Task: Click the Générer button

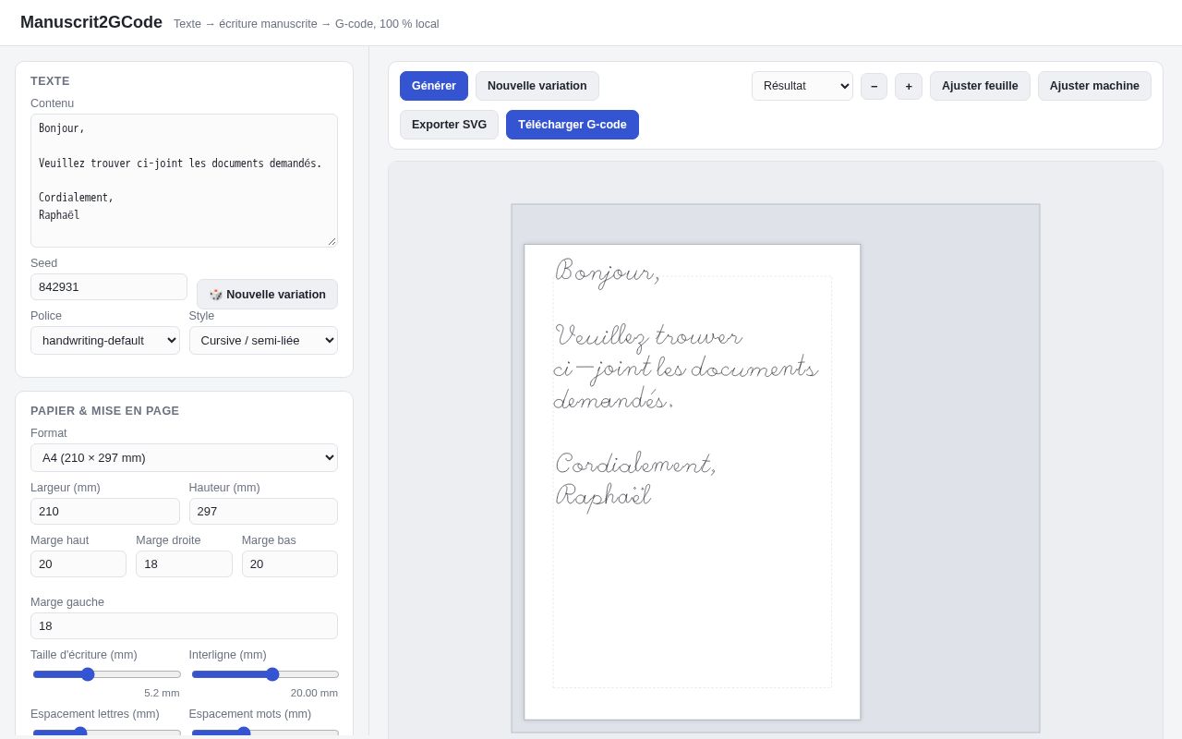Action: coord(434,86)
